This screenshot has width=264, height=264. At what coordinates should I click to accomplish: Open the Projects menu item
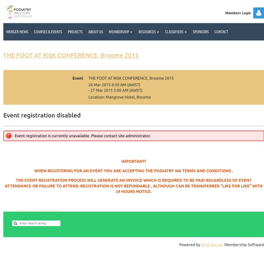point(75,32)
